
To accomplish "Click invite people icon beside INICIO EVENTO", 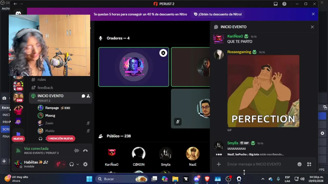I will pos(88,96).
